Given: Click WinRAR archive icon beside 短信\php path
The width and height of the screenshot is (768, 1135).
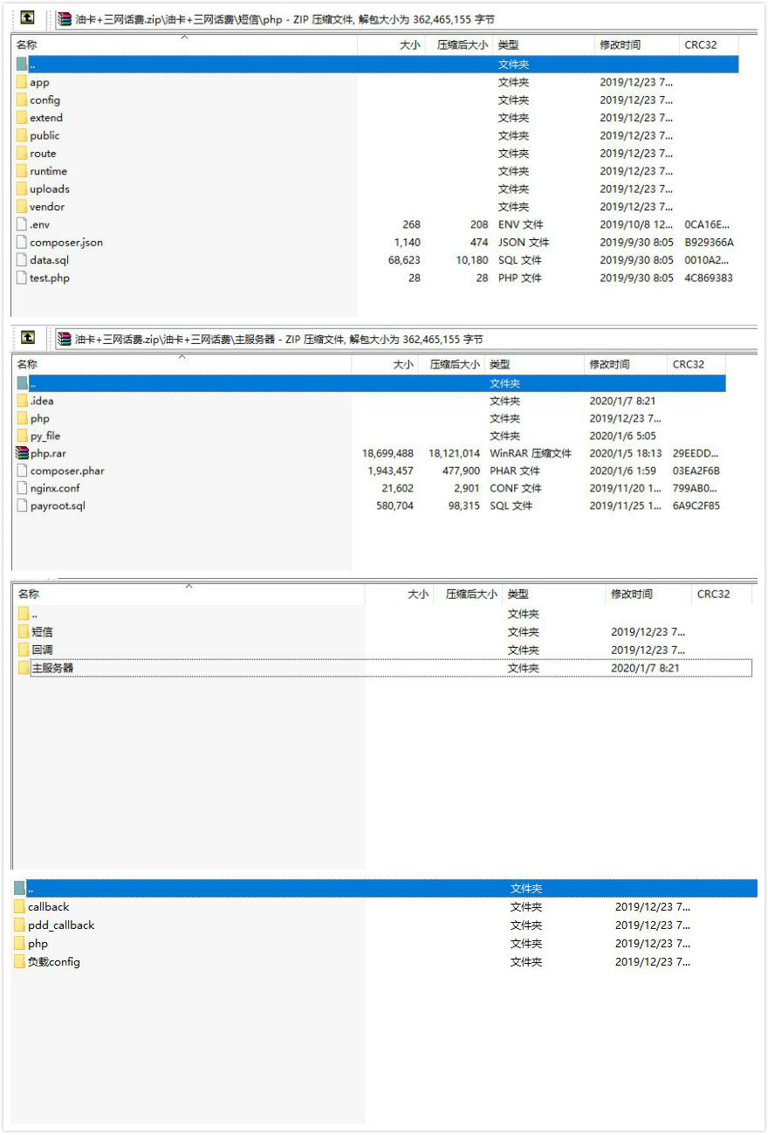Looking at the screenshot, I should (x=64, y=18).
